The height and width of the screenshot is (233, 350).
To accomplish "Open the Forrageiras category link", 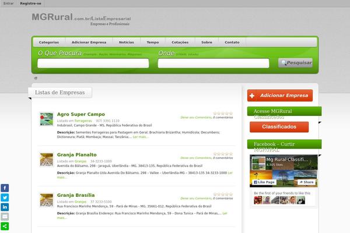I will click(83, 121).
